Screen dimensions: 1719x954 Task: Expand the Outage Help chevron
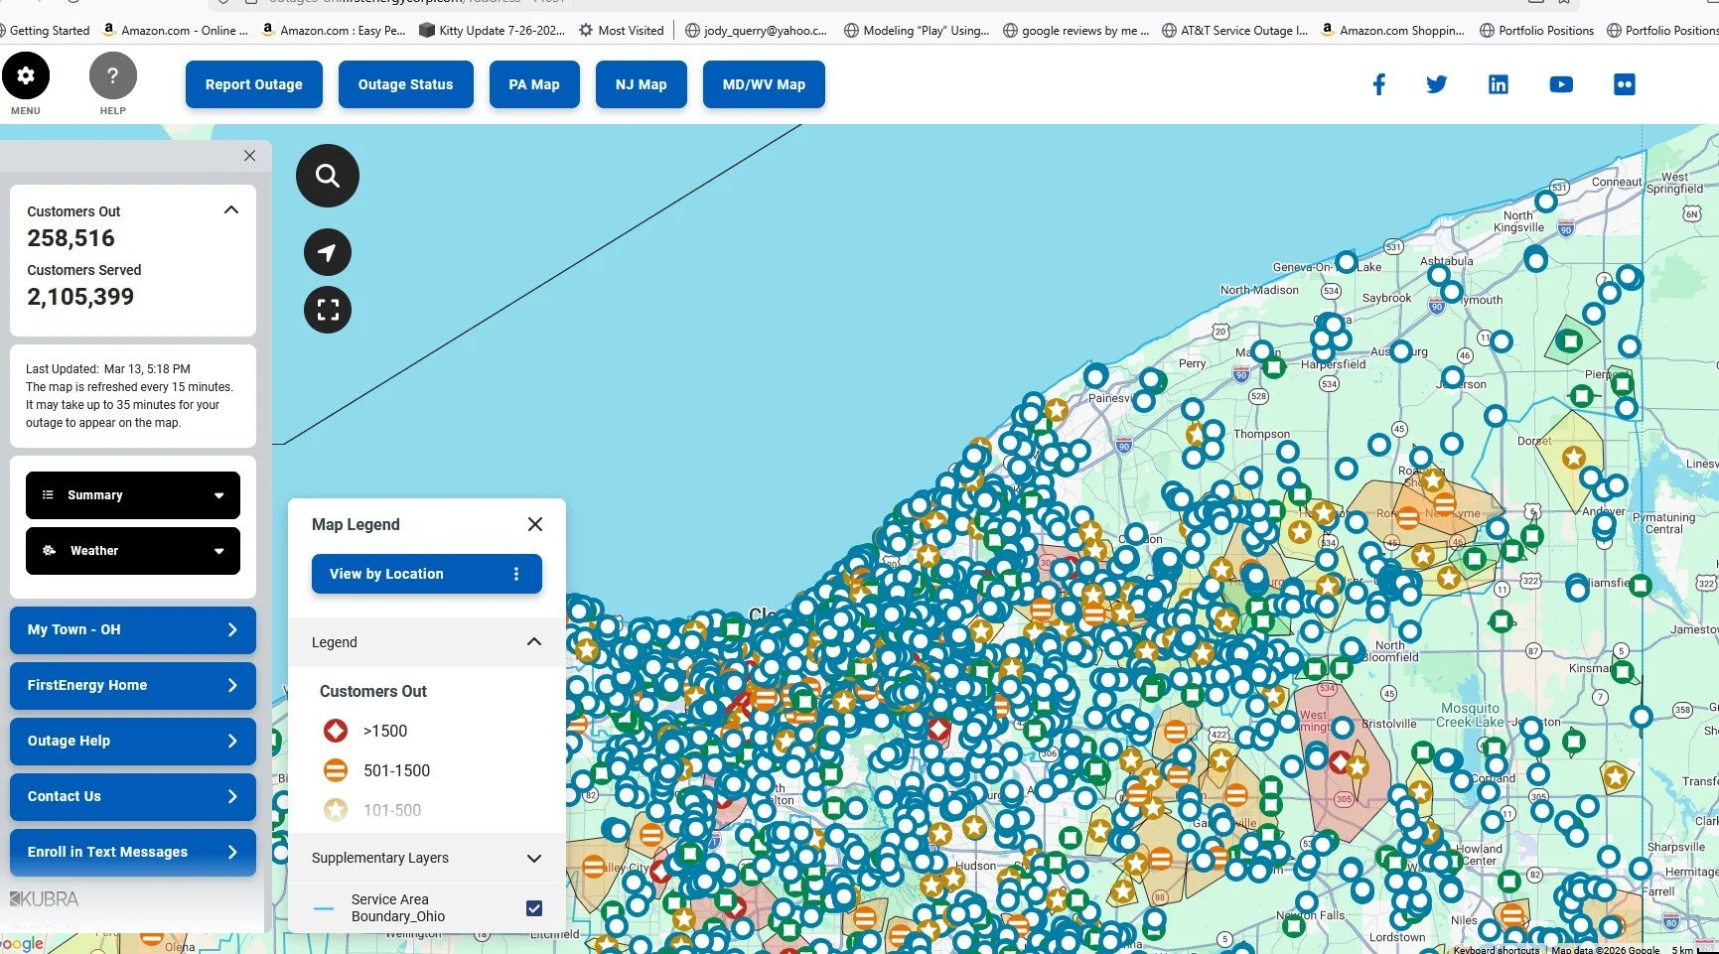[x=232, y=741]
